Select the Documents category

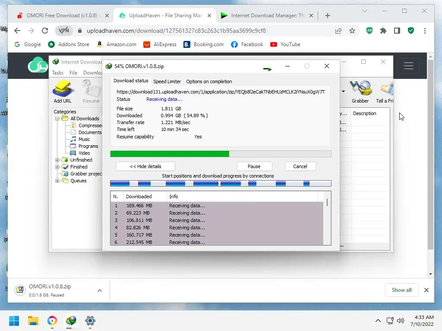coord(86,132)
